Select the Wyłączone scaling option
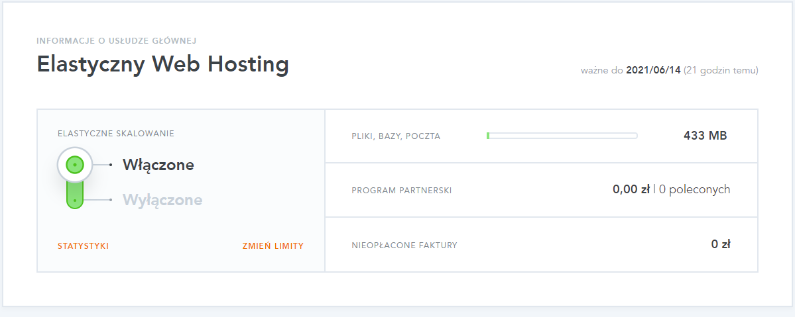The image size is (795, 317). (x=162, y=200)
